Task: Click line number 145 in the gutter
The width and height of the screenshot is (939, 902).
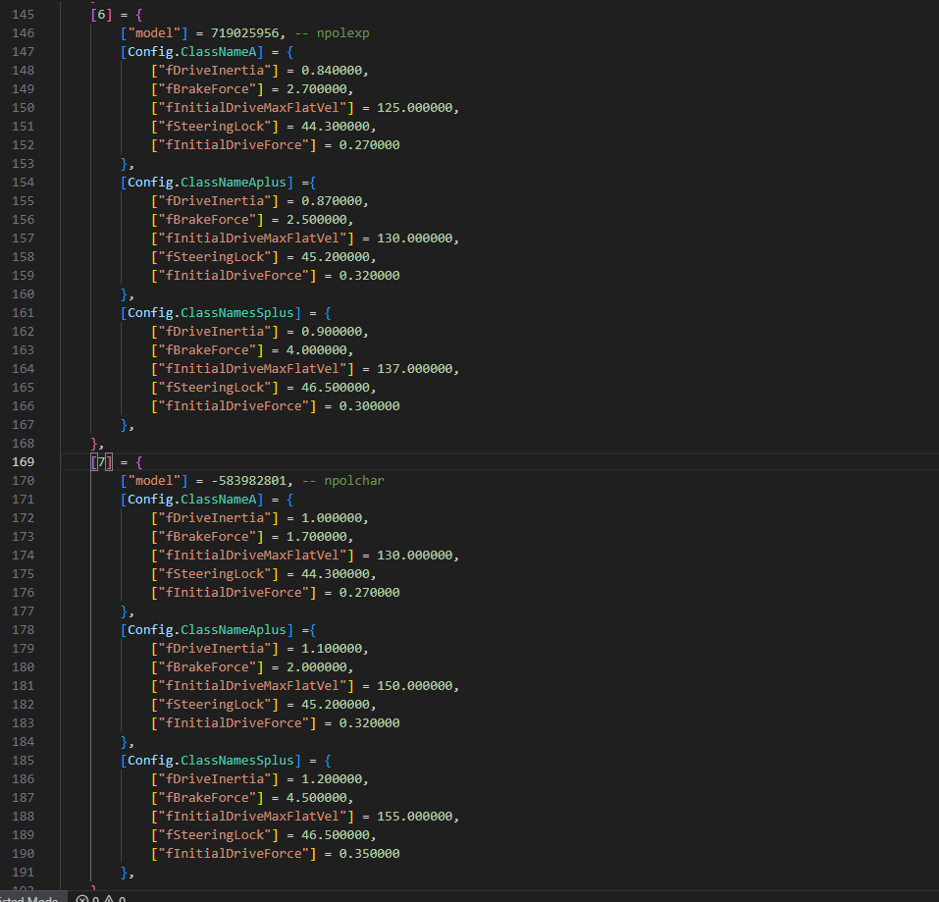Action: coord(24,15)
